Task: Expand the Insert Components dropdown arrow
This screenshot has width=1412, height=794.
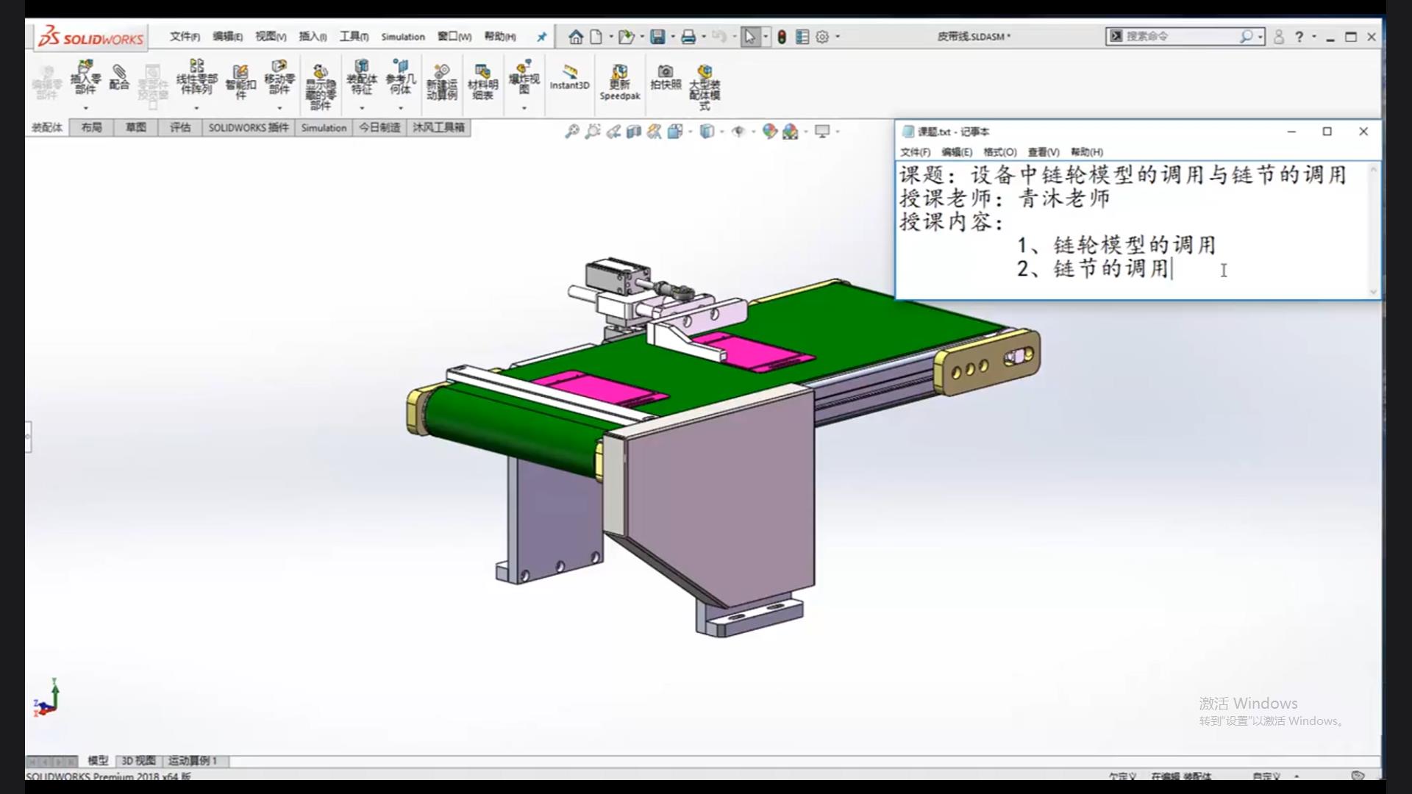Action: (85, 109)
